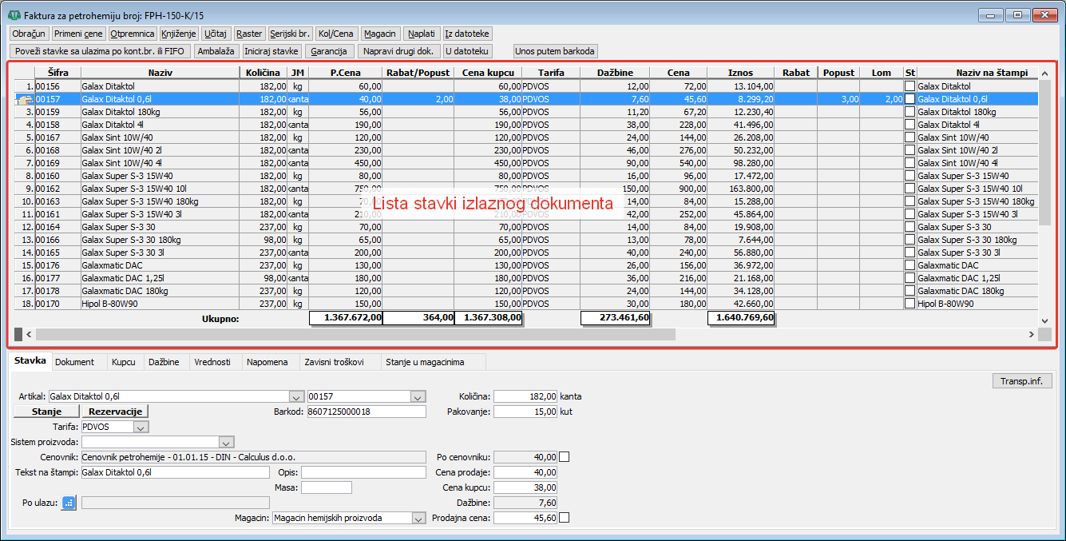Open Otpremnica from the toolbar
1066x541 pixels.
pos(133,34)
